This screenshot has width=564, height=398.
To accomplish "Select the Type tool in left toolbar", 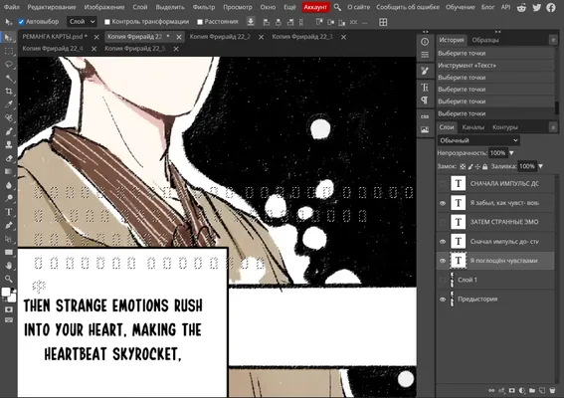I will pos(9,212).
